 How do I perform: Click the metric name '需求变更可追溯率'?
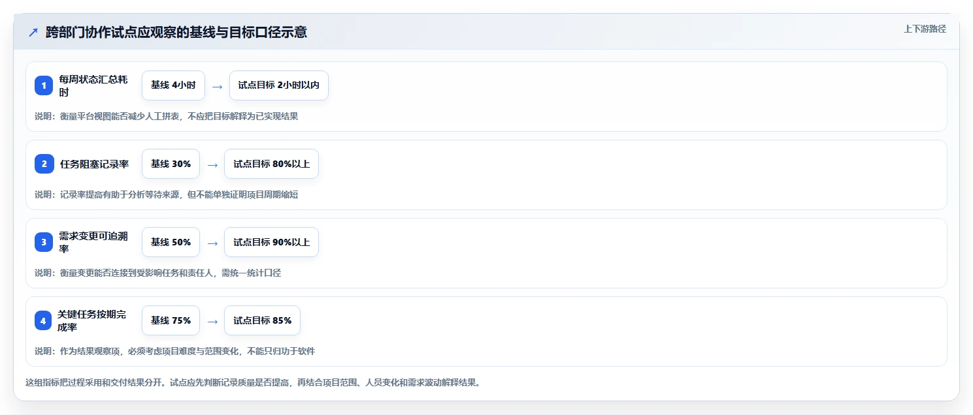(93, 242)
